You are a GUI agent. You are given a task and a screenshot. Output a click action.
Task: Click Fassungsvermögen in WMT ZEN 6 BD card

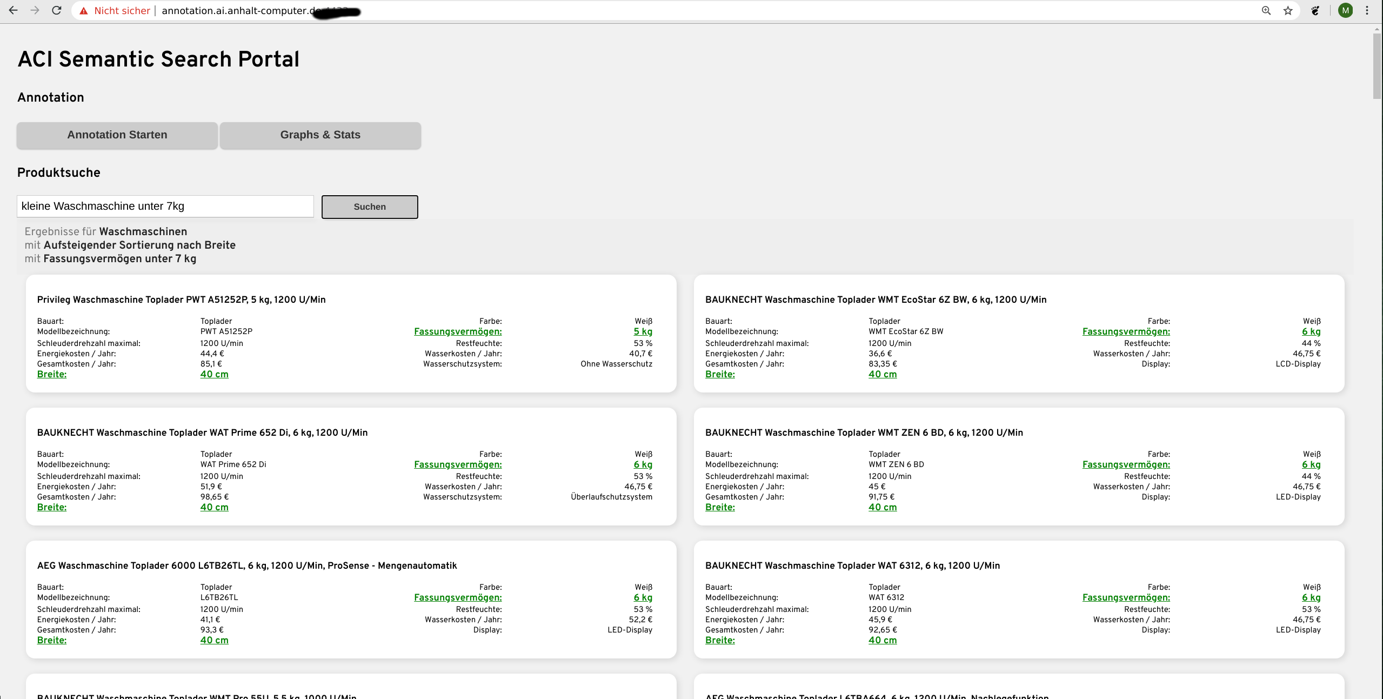click(x=1126, y=465)
